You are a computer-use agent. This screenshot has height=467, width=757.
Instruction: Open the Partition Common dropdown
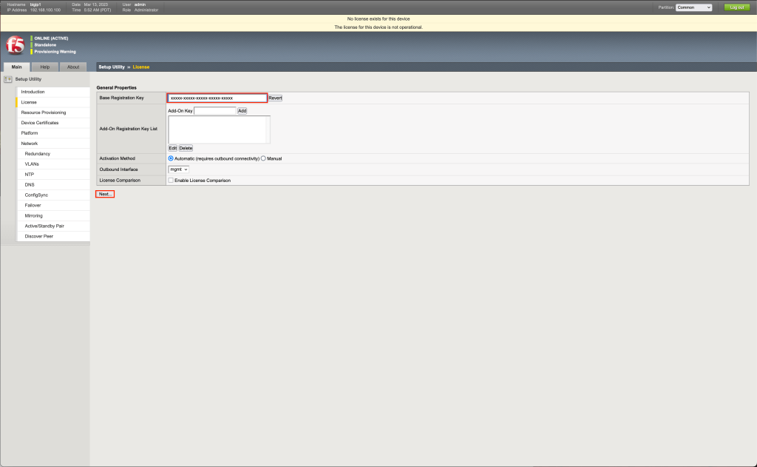694,7
